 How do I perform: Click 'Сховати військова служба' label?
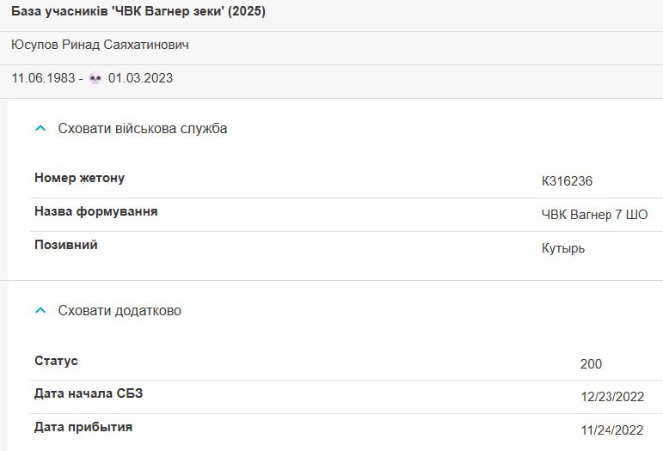click(x=143, y=128)
